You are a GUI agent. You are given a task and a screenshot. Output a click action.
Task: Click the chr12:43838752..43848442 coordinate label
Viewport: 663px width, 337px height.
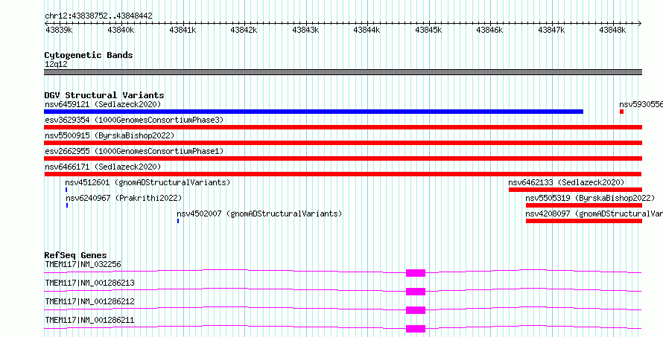coord(98,16)
